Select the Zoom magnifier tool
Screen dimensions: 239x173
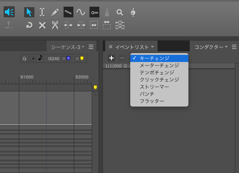tap(120, 12)
